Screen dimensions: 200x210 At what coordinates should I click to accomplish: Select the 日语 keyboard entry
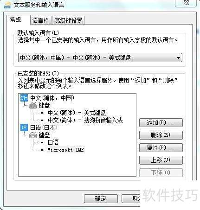pos(53,142)
